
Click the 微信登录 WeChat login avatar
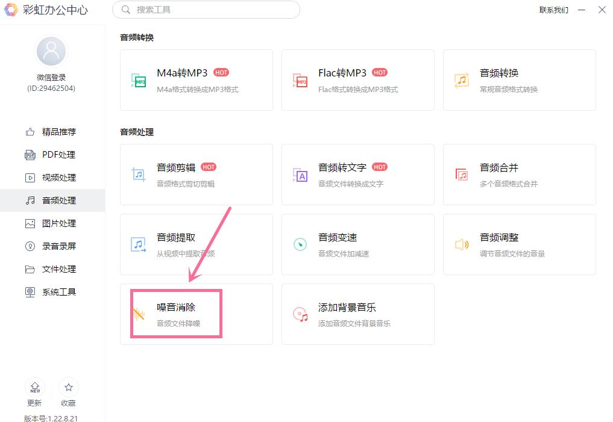[51, 51]
